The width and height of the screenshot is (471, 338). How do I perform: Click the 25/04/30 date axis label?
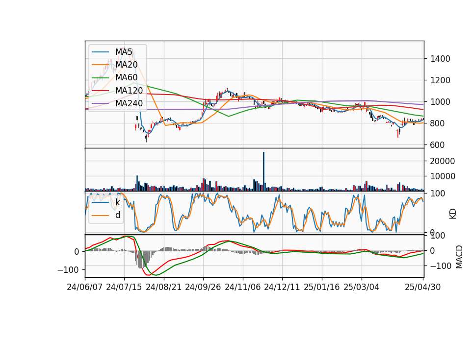[423, 287]
